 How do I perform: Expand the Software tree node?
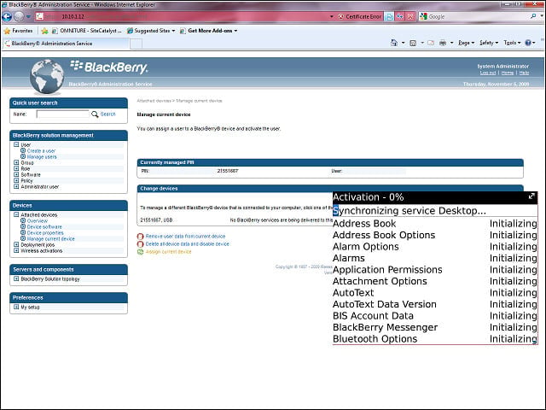(x=16, y=174)
